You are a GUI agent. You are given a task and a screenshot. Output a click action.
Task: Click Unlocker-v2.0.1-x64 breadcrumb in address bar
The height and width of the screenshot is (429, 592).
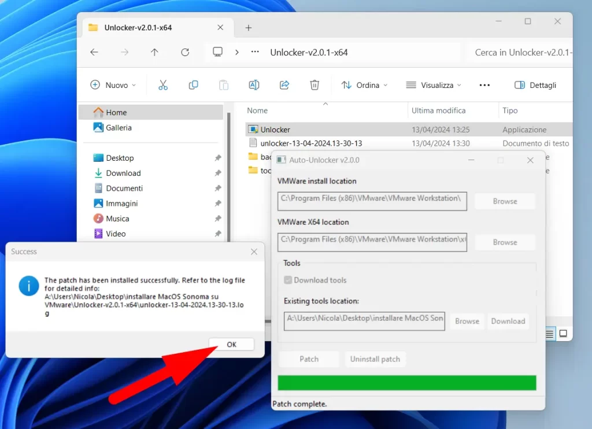coord(309,53)
